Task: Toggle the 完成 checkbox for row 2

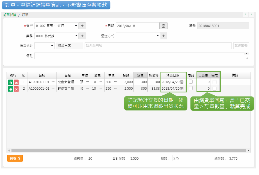Action: [215, 88]
